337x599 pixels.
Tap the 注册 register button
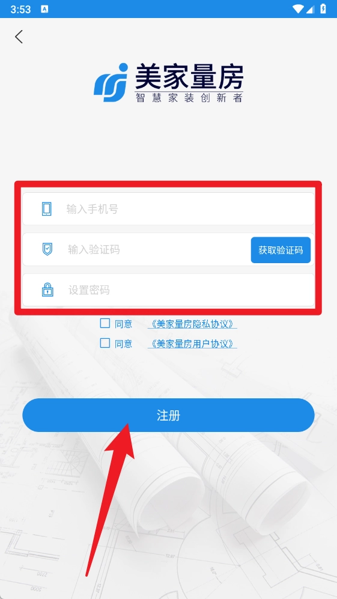pos(168,415)
